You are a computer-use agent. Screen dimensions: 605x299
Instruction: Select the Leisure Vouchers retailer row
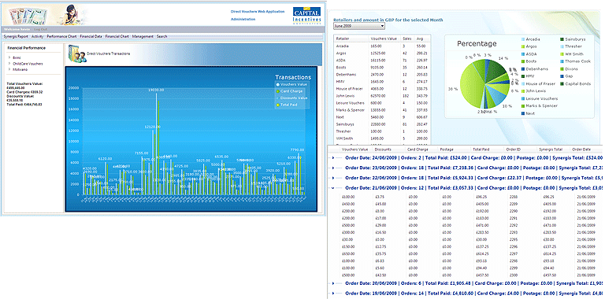point(381,103)
